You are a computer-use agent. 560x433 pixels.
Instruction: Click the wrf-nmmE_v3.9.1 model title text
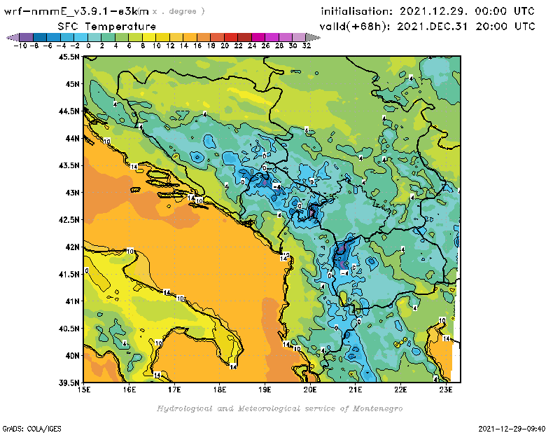pyautogui.click(x=76, y=11)
